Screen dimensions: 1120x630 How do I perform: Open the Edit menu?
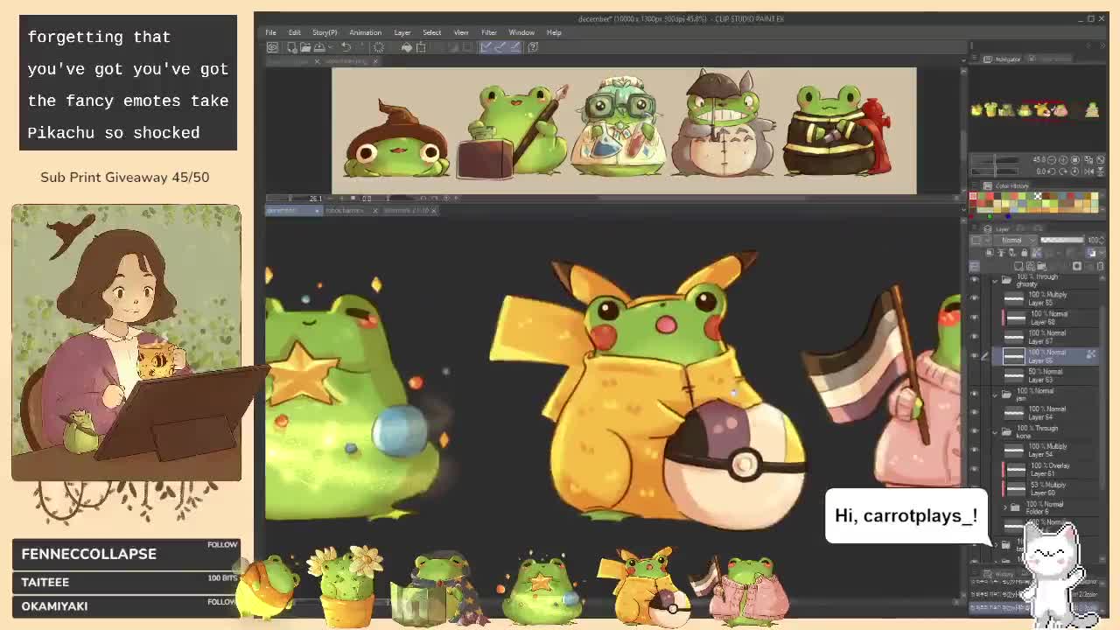(295, 32)
